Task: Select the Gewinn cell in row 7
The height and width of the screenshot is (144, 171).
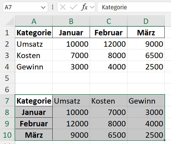Action: (x=146, y=101)
